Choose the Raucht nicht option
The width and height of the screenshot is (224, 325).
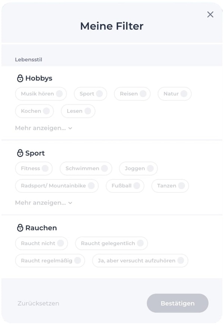tap(41, 243)
